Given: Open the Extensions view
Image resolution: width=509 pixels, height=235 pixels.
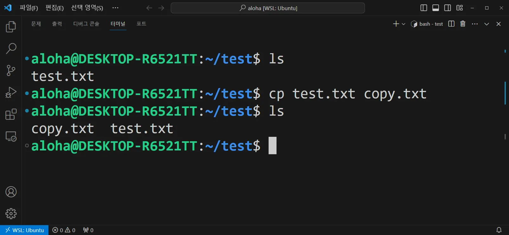Looking at the screenshot, I should coord(11,114).
